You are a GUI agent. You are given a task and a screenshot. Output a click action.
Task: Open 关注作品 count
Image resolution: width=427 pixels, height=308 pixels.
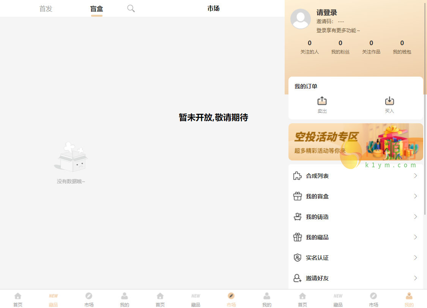(371, 47)
